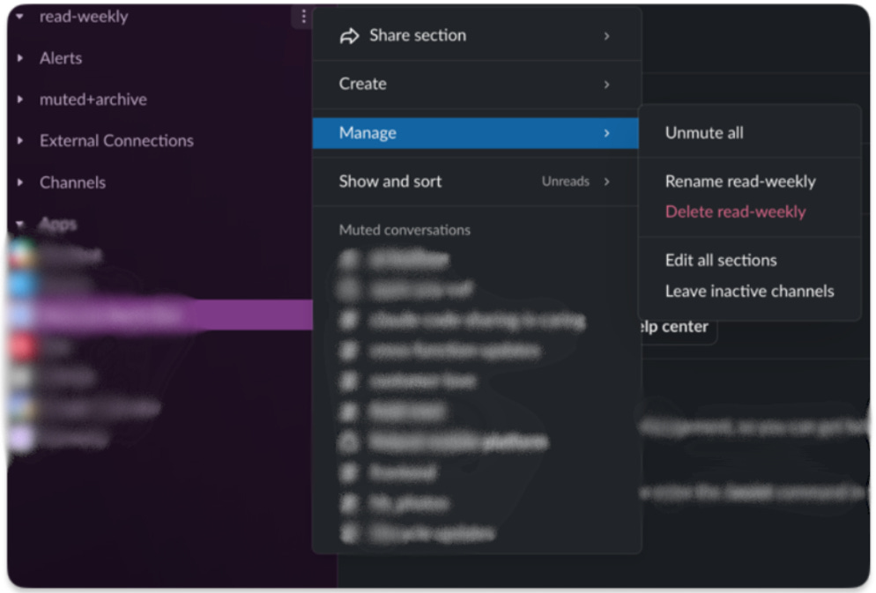
Task: Open Create submenu chevron
Action: tap(606, 85)
